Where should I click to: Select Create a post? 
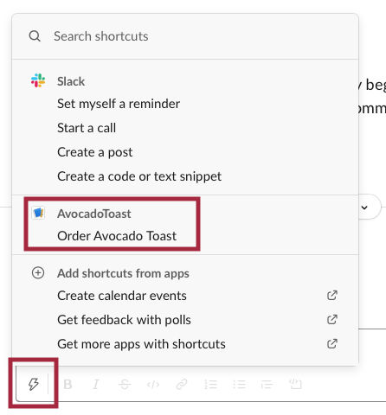click(95, 152)
